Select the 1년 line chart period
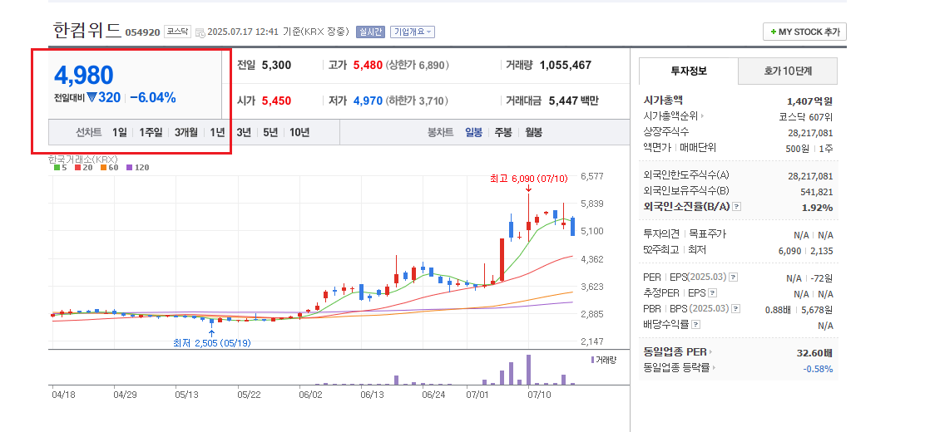This screenshot has width=925, height=432. coord(217,133)
